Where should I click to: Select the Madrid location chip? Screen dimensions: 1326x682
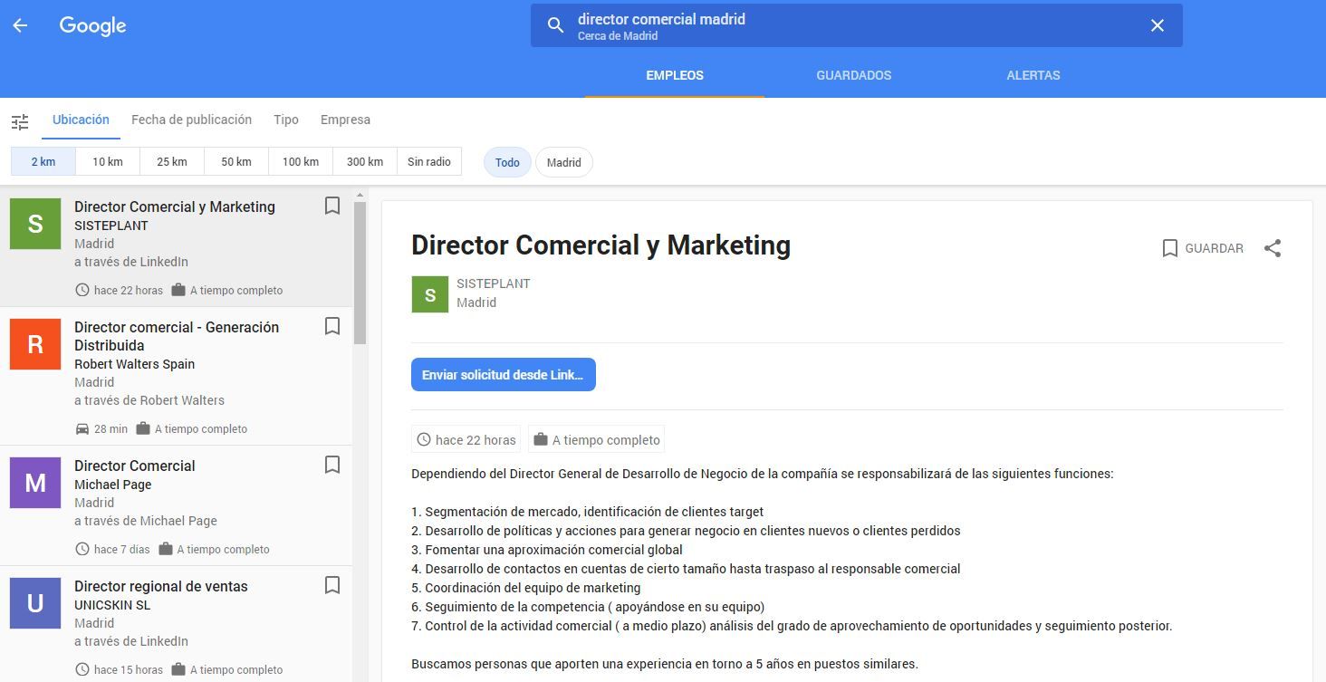pos(563,163)
